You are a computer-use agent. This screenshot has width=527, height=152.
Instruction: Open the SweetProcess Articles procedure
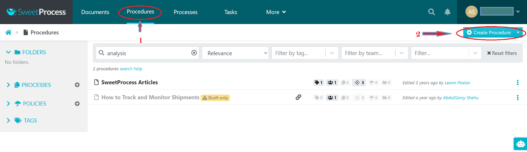pyautogui.click(x=129, y=82)
